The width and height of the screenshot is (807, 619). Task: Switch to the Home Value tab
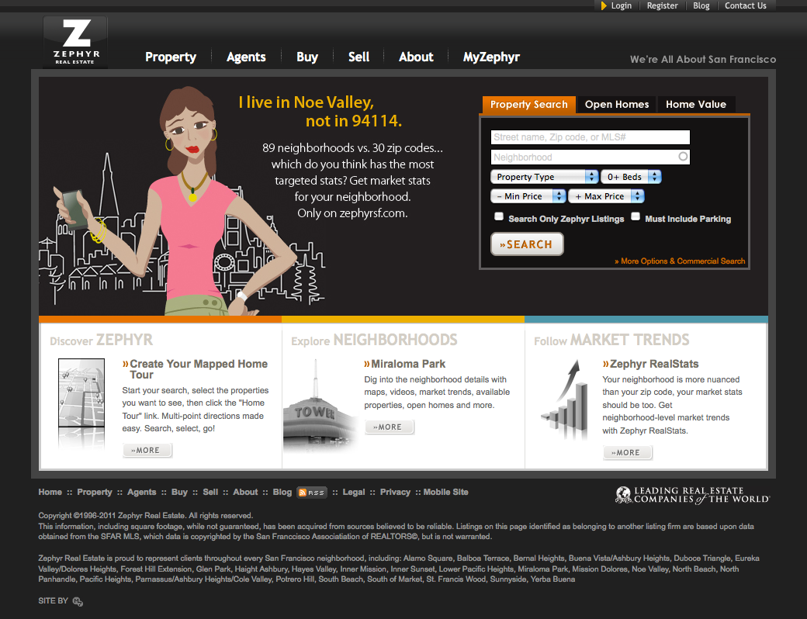696,105
